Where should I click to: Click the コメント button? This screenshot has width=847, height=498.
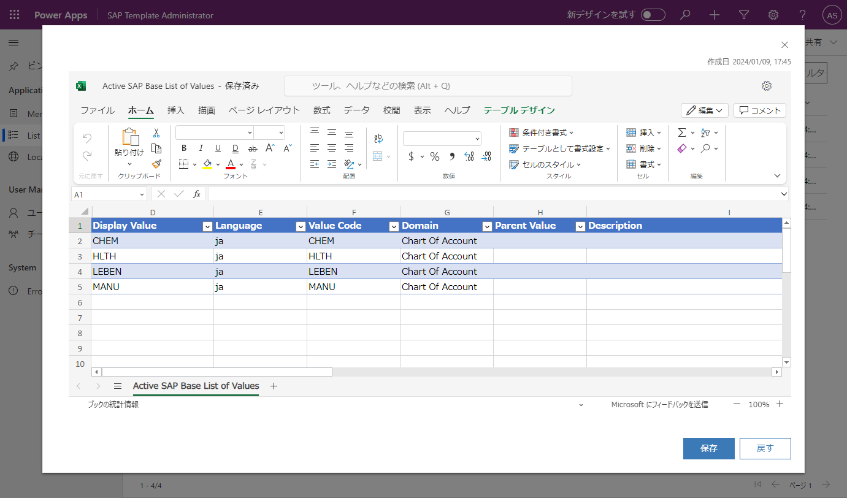pos(760,110)
